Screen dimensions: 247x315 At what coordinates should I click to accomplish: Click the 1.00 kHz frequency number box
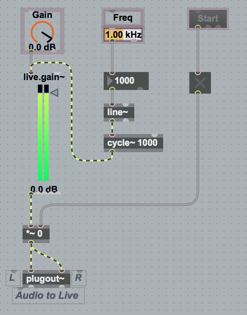123,35
